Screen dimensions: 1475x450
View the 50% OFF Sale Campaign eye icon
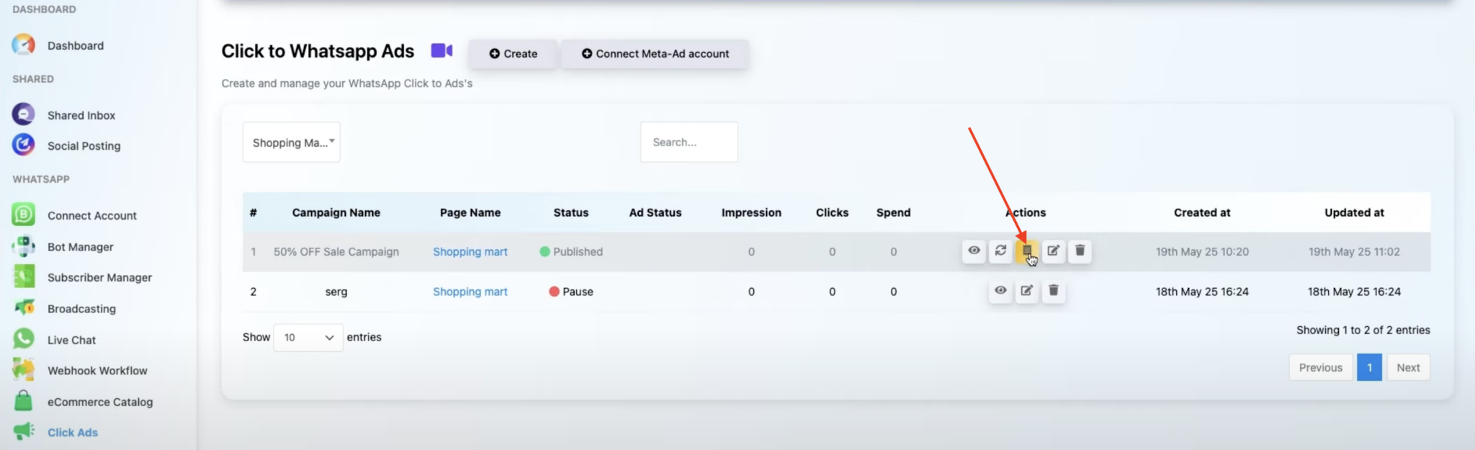click(974, 251)
